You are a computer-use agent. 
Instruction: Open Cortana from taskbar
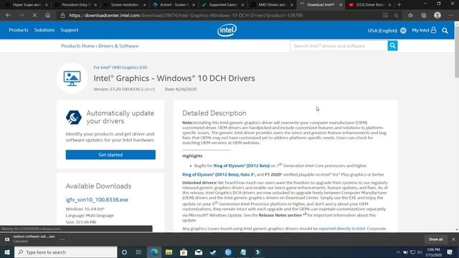click(x=124, y=252)
